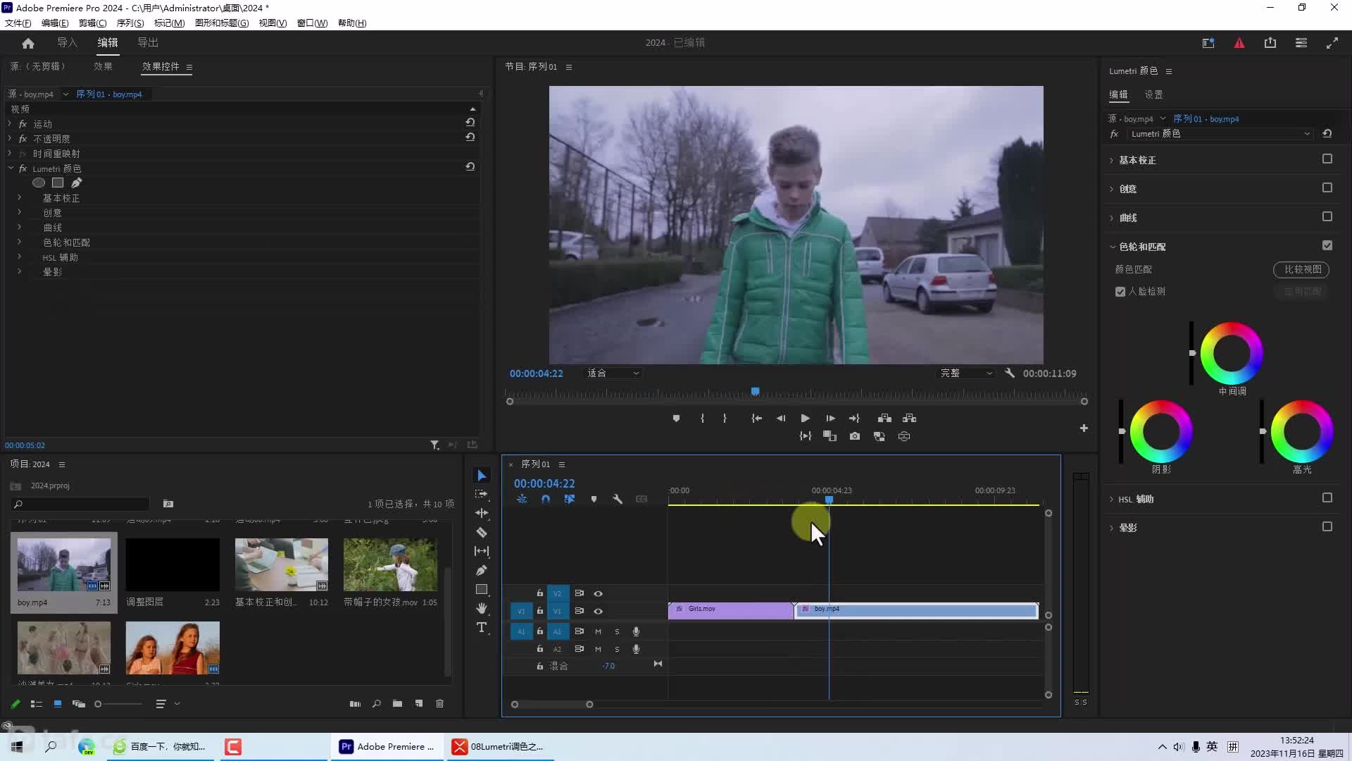Enable the HSL 辅助 checkbox

1327,498
